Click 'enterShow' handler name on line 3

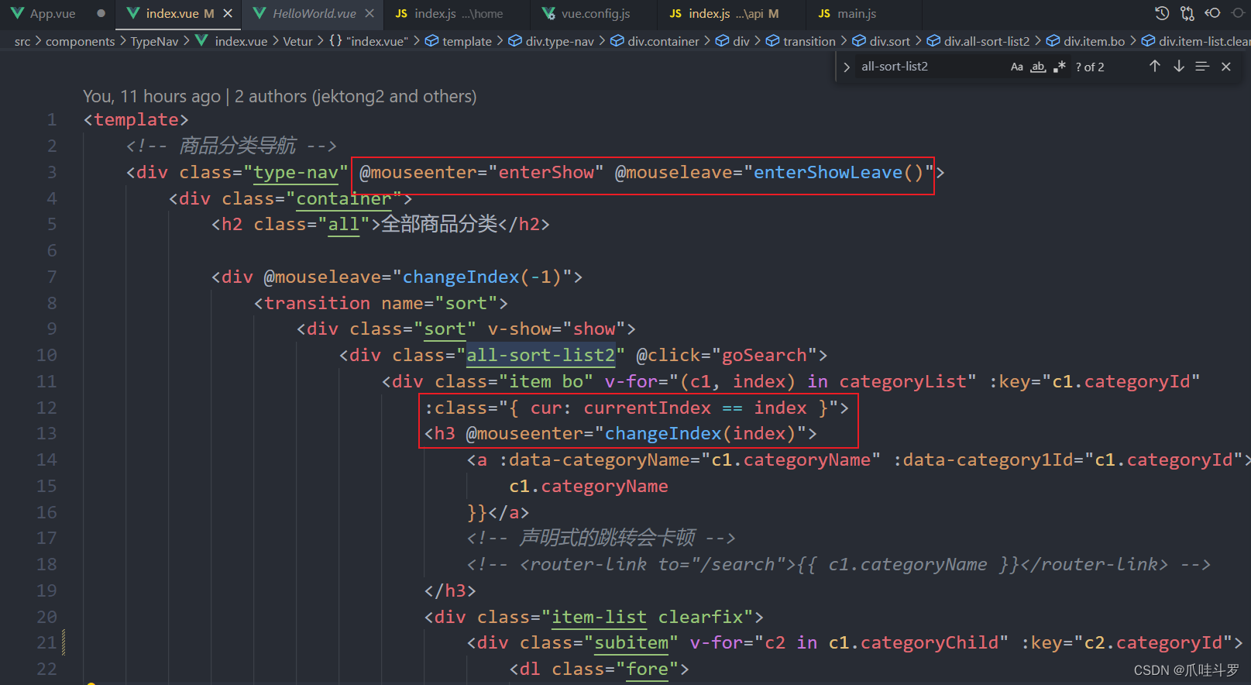click(x=546, y=172)
